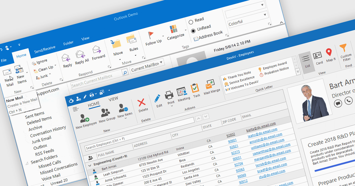Screen dimensions: 355x186
Task: Select the UnRead radio button
Action: (x=193, y=30)
